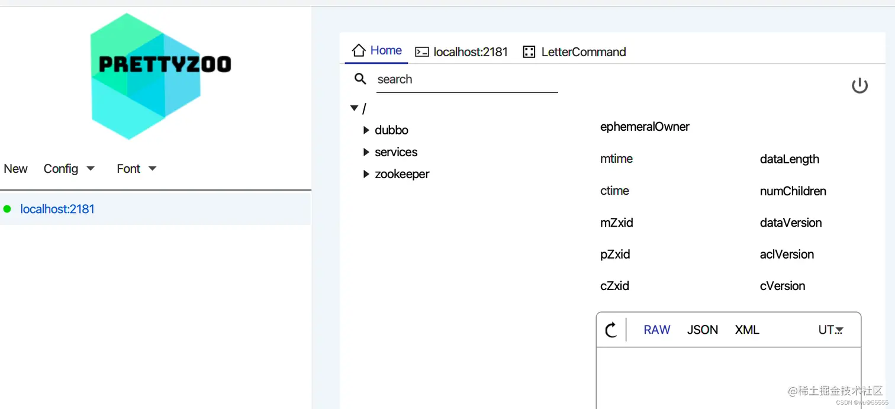Viewport: 895px width, 409px height.
Task: Click the LetterCommand grid icon
Action: click(529, 51)
